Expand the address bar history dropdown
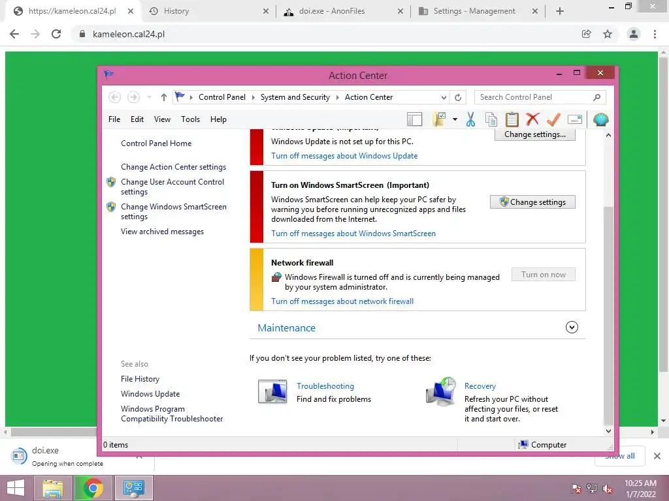Screen dimensions: 669x501 coord(444,98)
